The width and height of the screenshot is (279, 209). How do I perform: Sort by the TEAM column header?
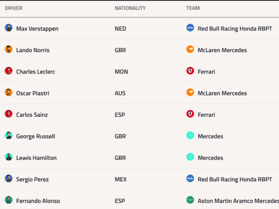193,8
